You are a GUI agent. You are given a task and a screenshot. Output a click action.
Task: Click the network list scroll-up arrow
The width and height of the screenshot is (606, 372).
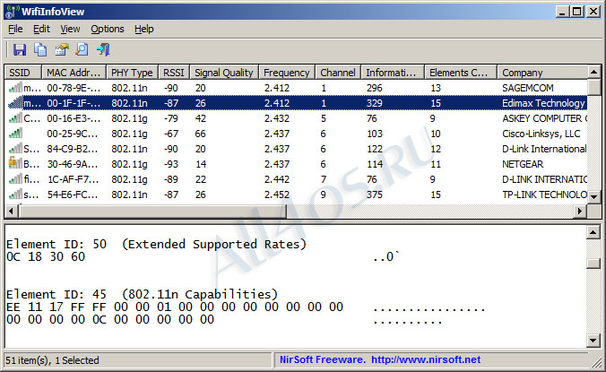pyautogui.click(x=594, y=72)
